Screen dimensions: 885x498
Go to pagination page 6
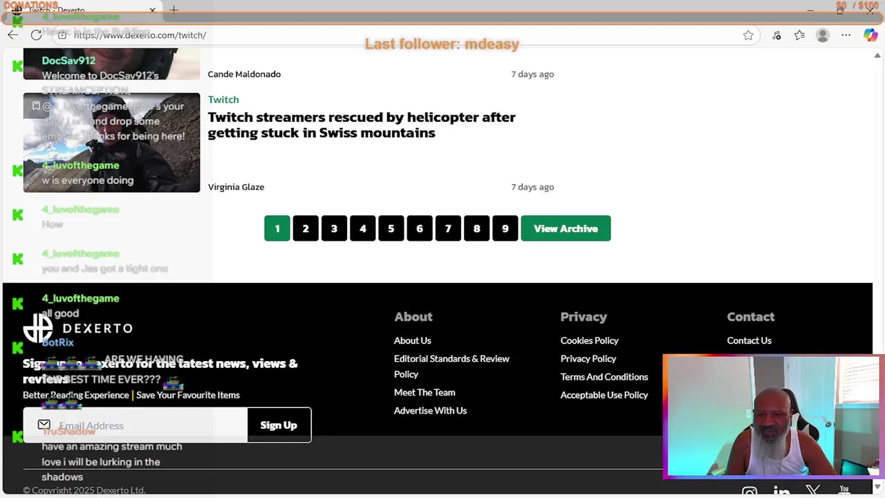click(420, 229)
